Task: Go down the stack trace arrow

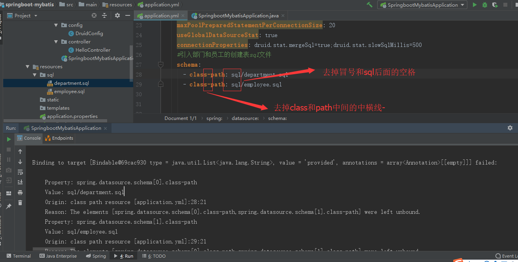Action: pos(20,162)
